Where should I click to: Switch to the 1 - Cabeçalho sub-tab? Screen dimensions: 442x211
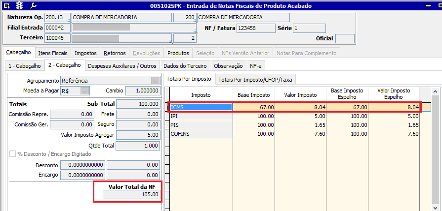coord(25,66)
